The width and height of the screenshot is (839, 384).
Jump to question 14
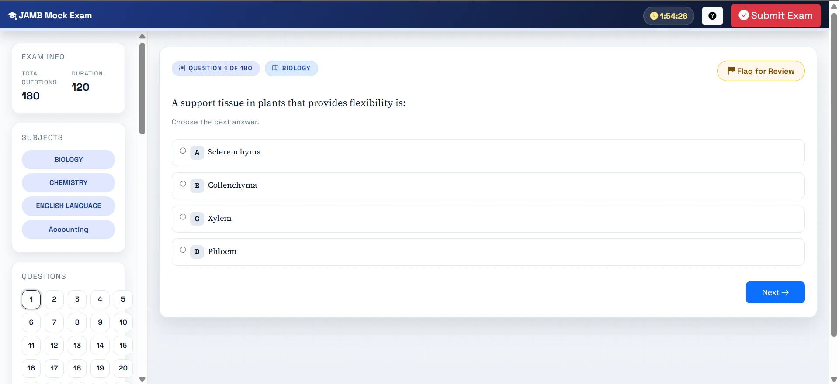point(100,346)
